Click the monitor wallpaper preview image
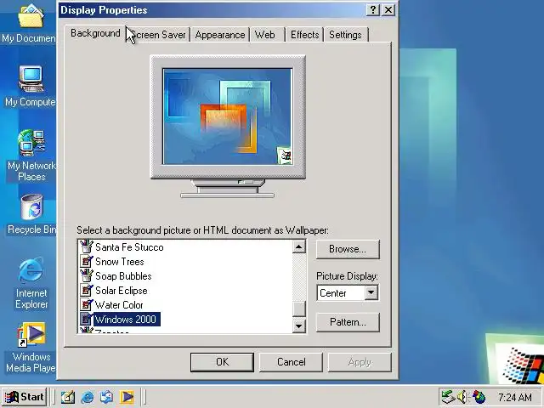 coord(228,116)
